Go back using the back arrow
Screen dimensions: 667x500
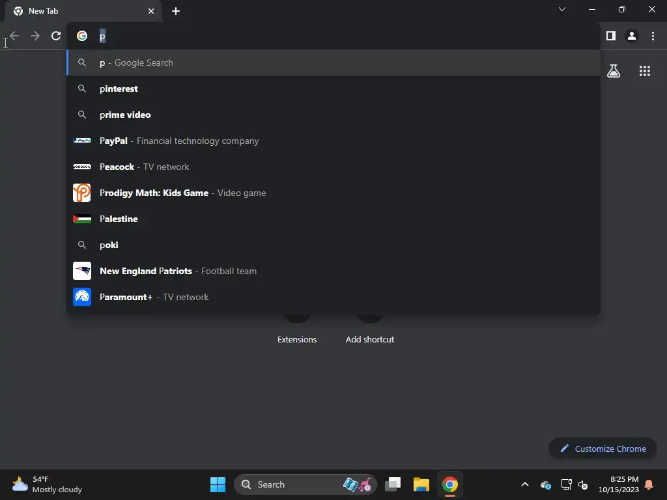click(x=14, y=36)
